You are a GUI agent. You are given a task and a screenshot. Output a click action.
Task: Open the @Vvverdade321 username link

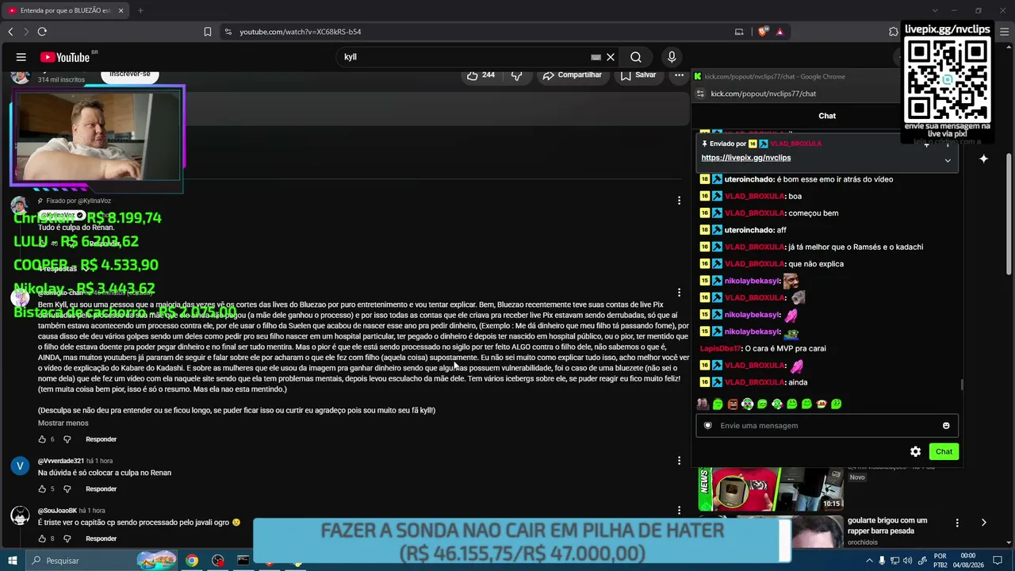(61, 461)
